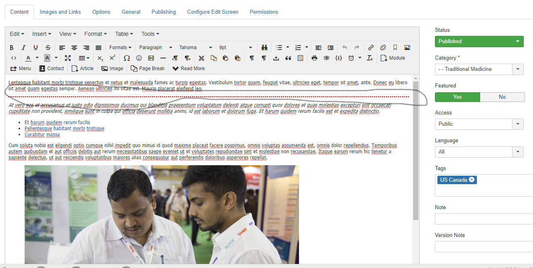Open the Status Published dropdown
533x268 pixels.
[x=479, y=41]
